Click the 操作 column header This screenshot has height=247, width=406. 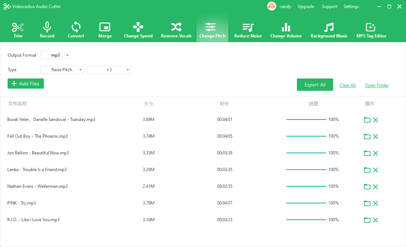370,104
